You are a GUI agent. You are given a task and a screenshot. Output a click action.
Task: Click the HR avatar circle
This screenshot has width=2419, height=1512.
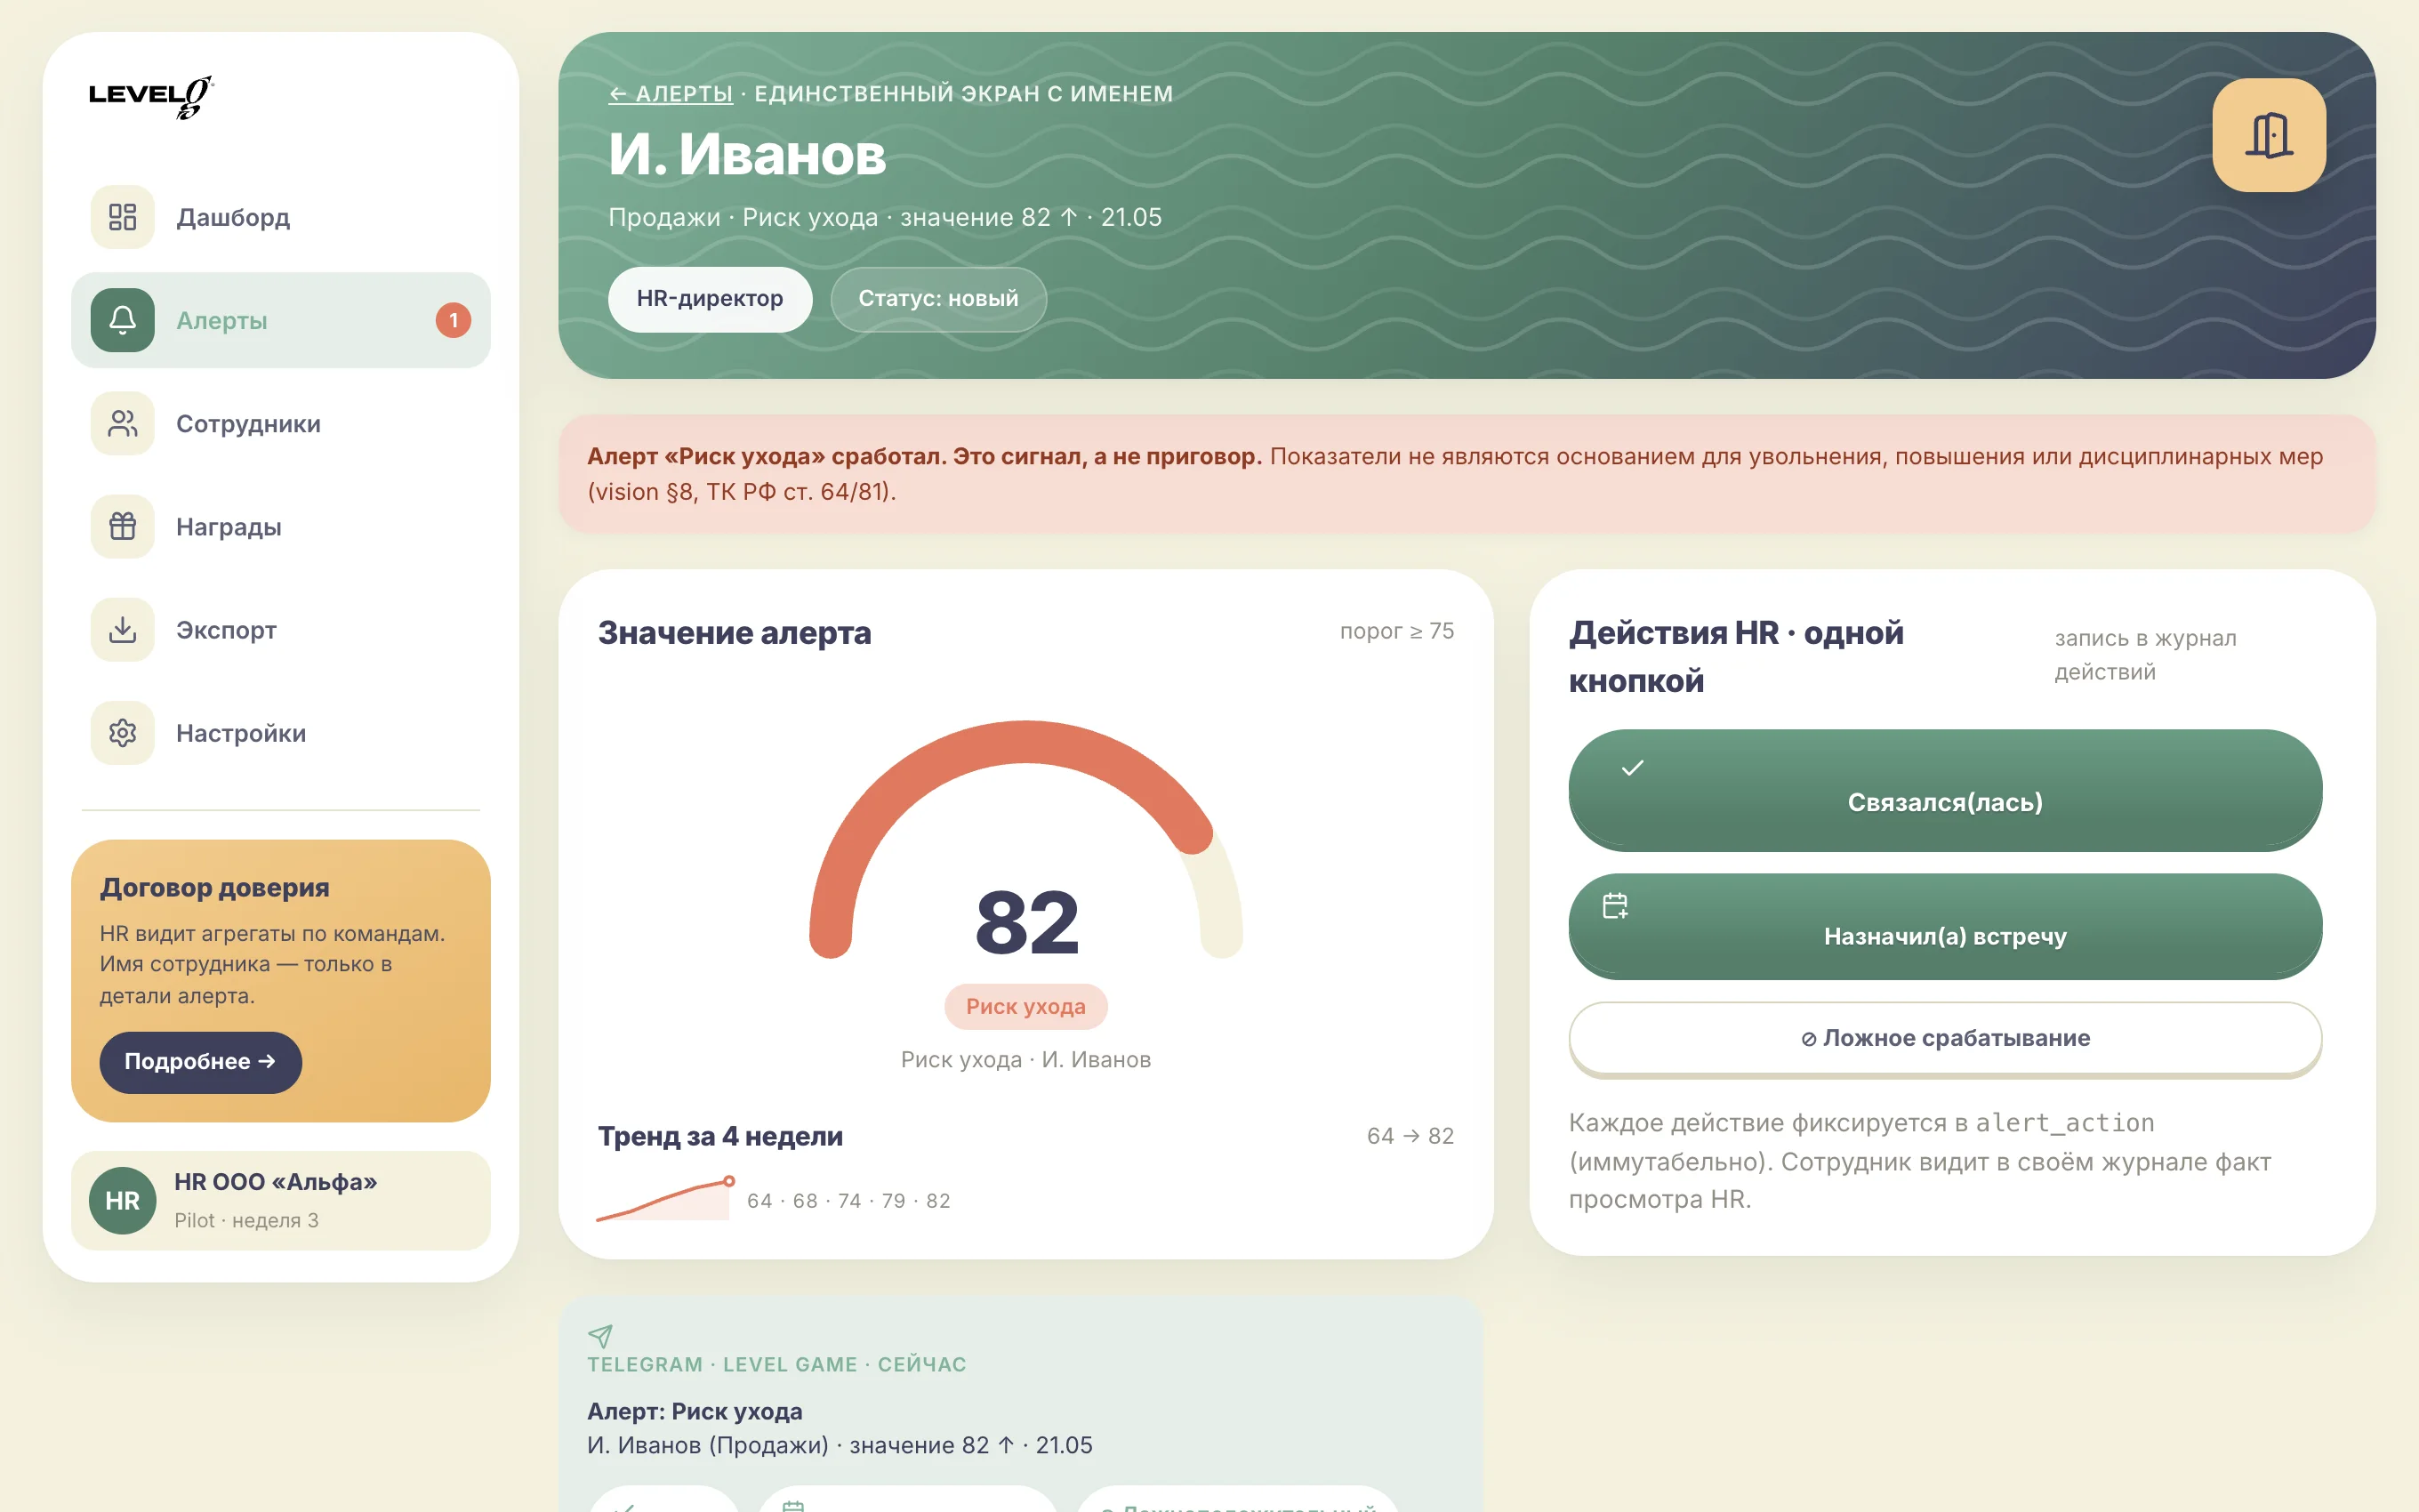122,1200
